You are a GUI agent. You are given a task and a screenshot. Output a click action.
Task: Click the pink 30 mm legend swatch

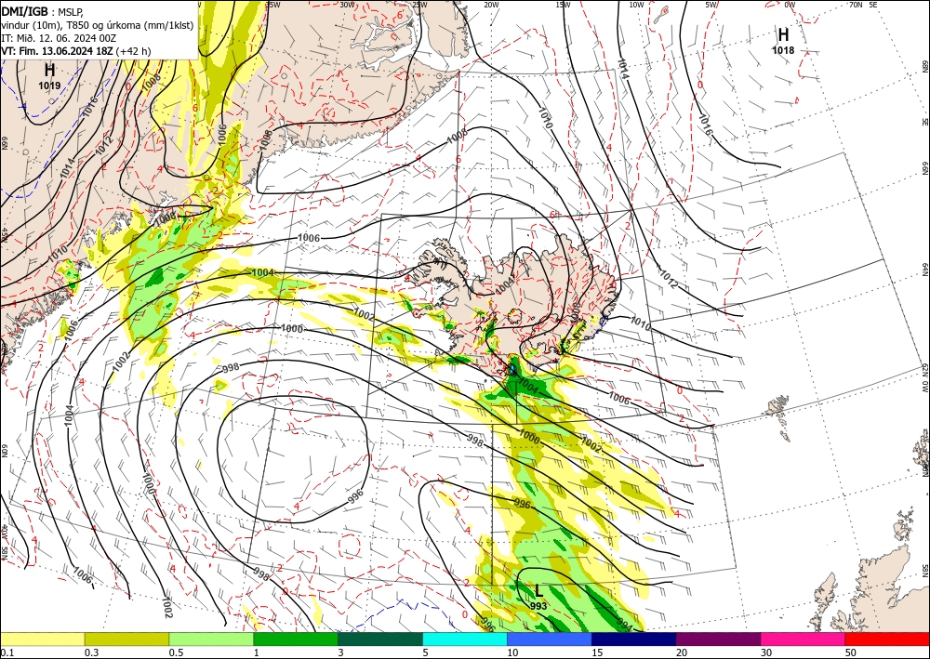click(804, 639)
